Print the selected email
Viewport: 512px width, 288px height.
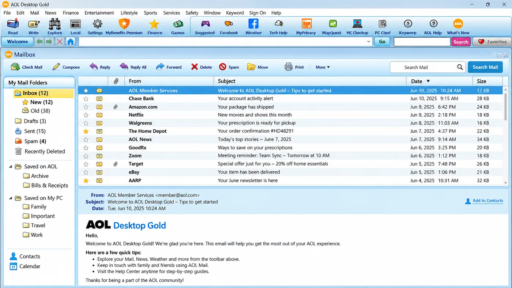tap(294, 67)
